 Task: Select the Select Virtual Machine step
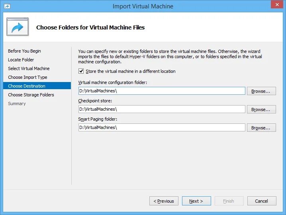click(x=29, y=68)
